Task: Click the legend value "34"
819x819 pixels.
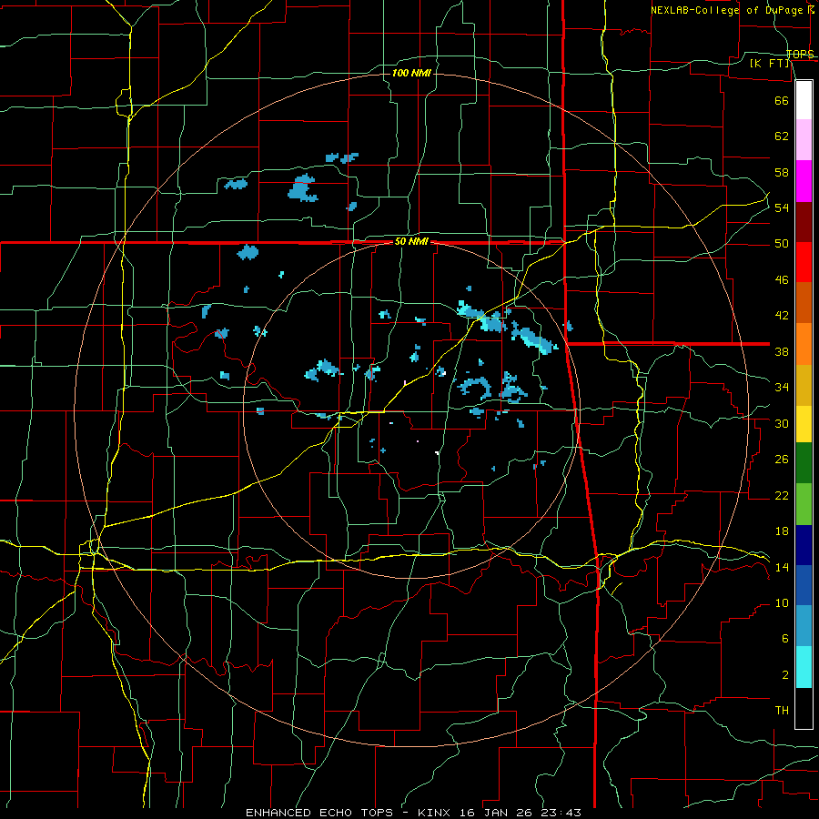Action: click(782, 388)
